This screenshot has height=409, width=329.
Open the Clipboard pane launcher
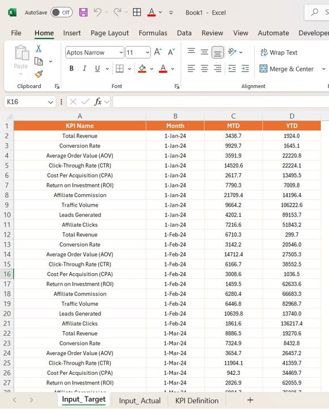57,86
